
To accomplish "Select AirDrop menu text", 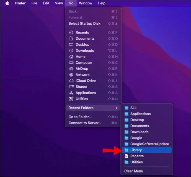I will [x=82, y=69].
